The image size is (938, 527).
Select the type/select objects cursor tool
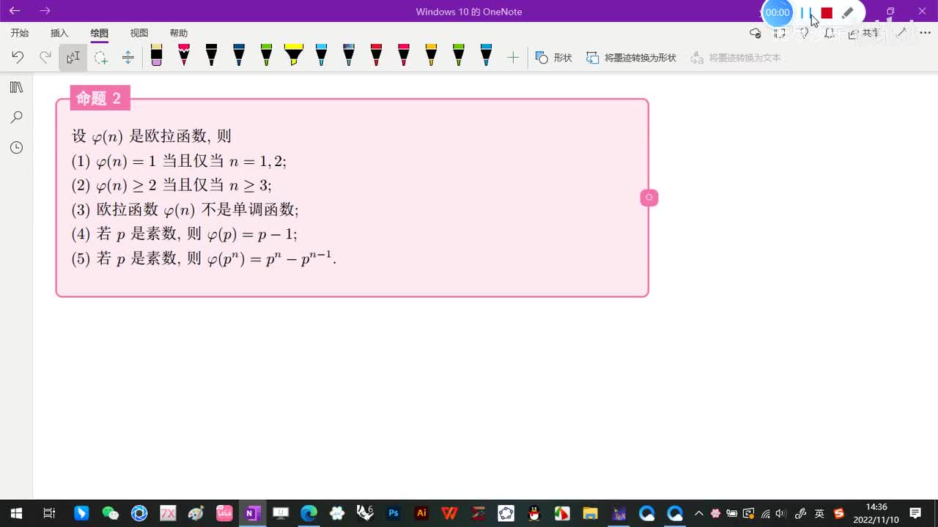[73, 57]
